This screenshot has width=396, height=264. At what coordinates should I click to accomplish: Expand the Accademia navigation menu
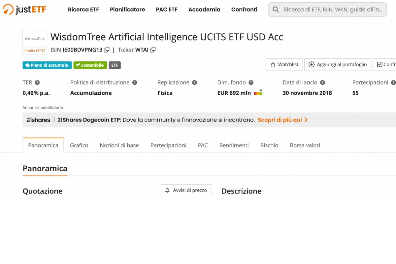click(204, 10)
